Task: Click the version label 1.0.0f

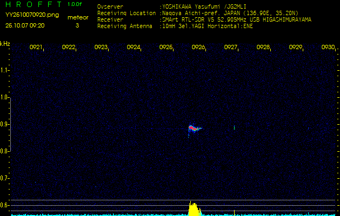Action: [75, 4]
